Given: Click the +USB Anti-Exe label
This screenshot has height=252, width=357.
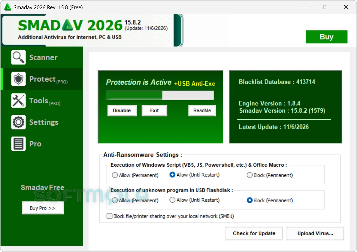Looking at the screenshot, I should tap(195, 84).
